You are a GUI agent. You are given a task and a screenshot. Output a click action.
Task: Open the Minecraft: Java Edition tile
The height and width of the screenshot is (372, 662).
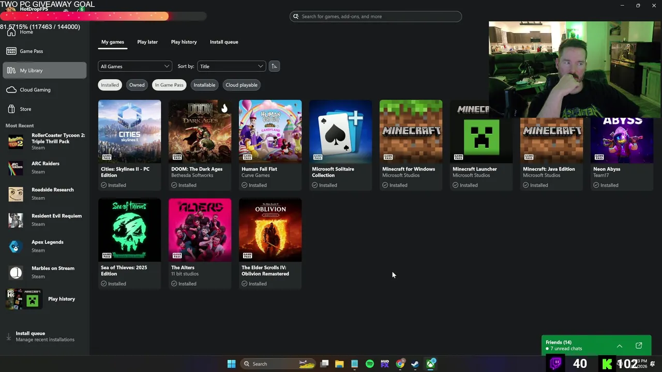point(551,154)
